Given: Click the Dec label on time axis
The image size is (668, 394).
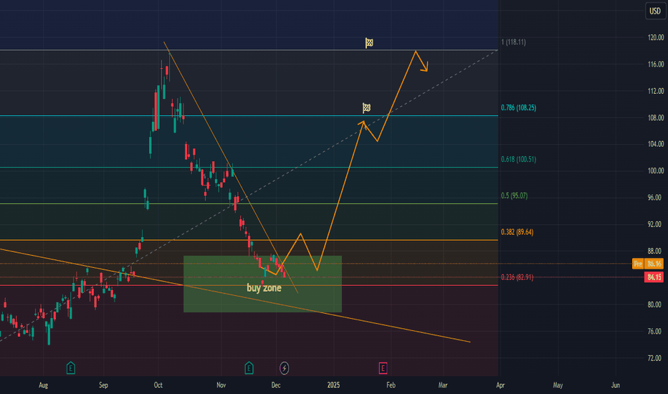Looking at the screenshot, I should tap(276, 385).
